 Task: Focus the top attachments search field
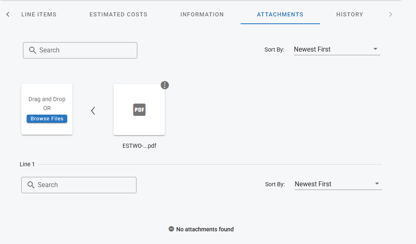(x=86, y=50)
